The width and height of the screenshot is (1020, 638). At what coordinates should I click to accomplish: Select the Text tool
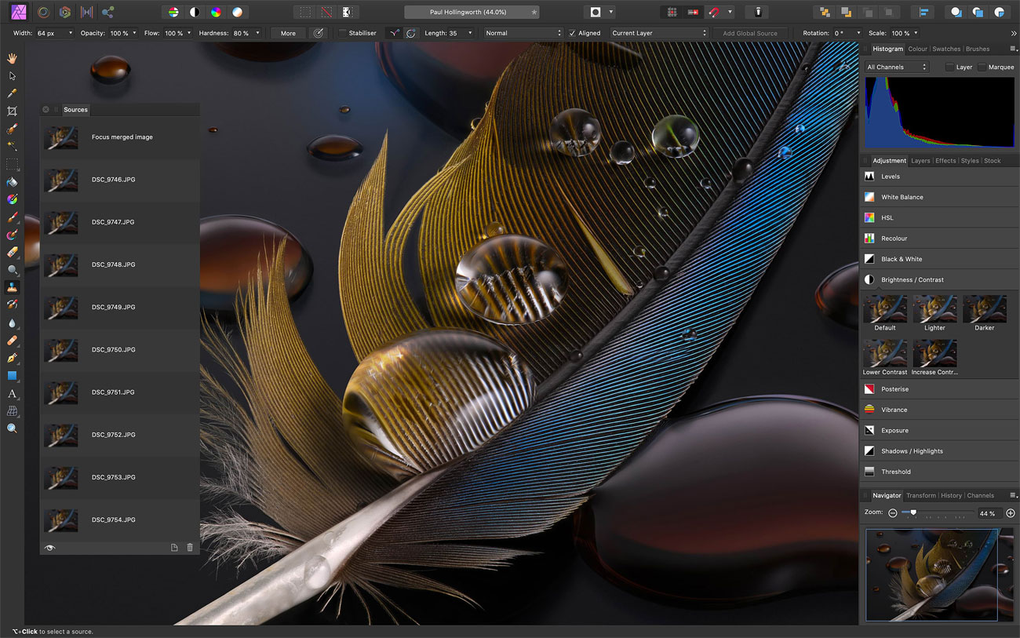tap(12, 393)
